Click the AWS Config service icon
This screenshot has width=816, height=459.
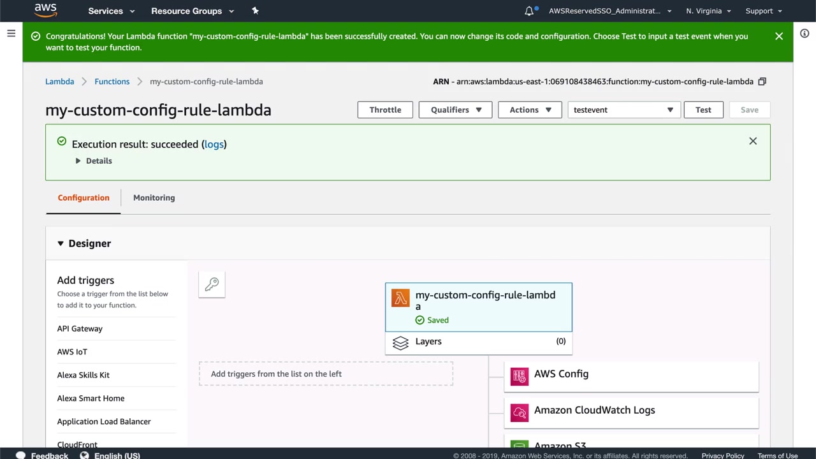coord(520,376)
